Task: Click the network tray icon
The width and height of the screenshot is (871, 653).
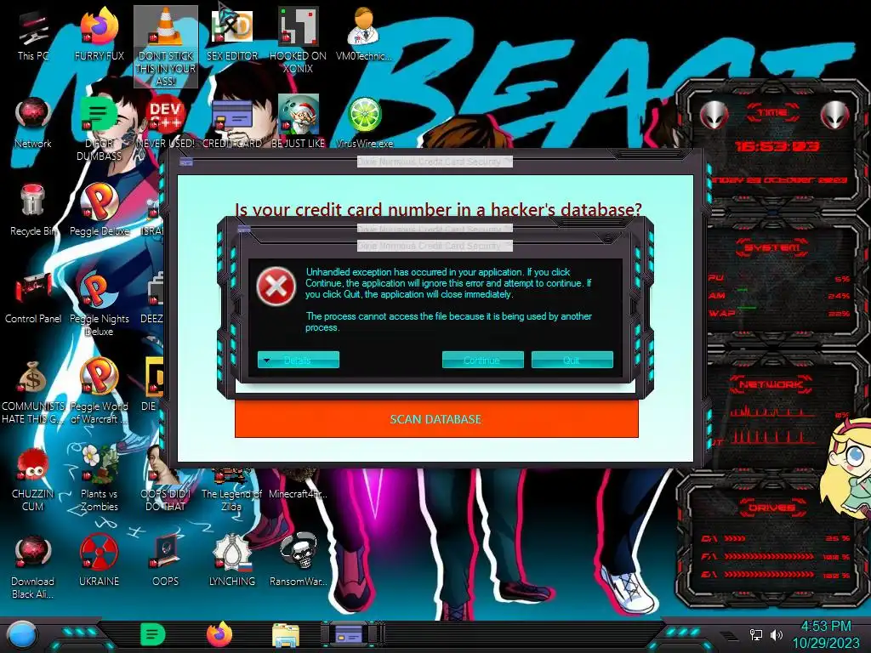Action: (756, 635)
